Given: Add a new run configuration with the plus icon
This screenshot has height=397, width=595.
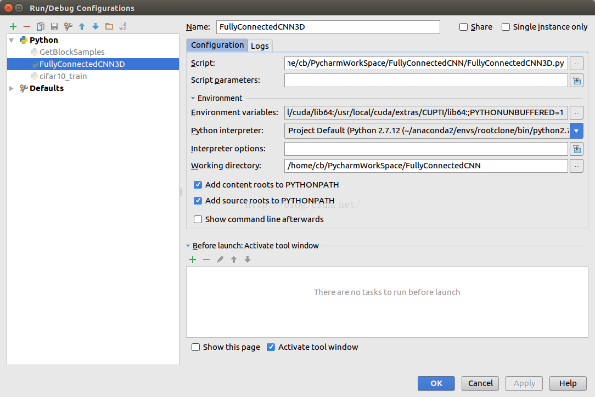Looking at the screenshot, I should pos(13,26).
